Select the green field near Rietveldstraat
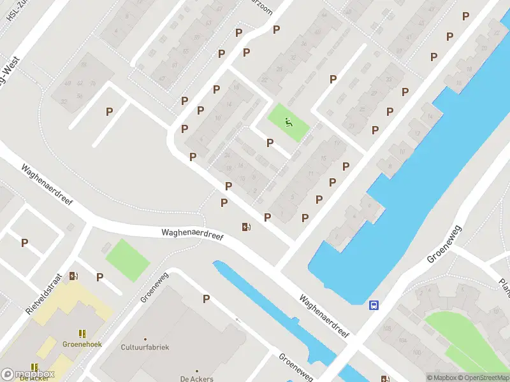 (x=127, y=260)
